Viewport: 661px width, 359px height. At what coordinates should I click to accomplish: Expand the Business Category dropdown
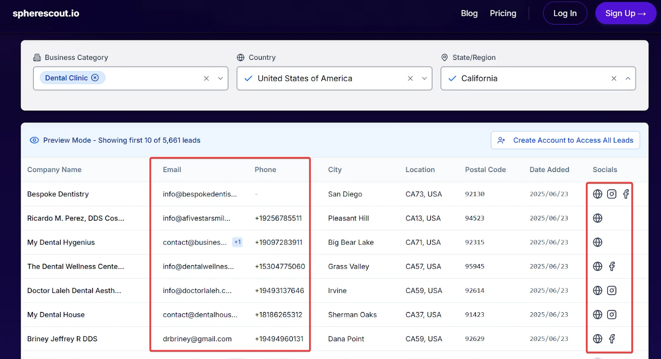pyautogui.click(x=221, y=78)
